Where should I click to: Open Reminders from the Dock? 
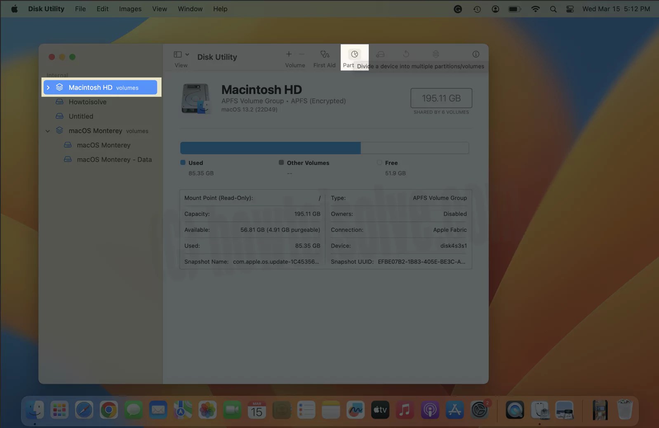click(306, 410)
